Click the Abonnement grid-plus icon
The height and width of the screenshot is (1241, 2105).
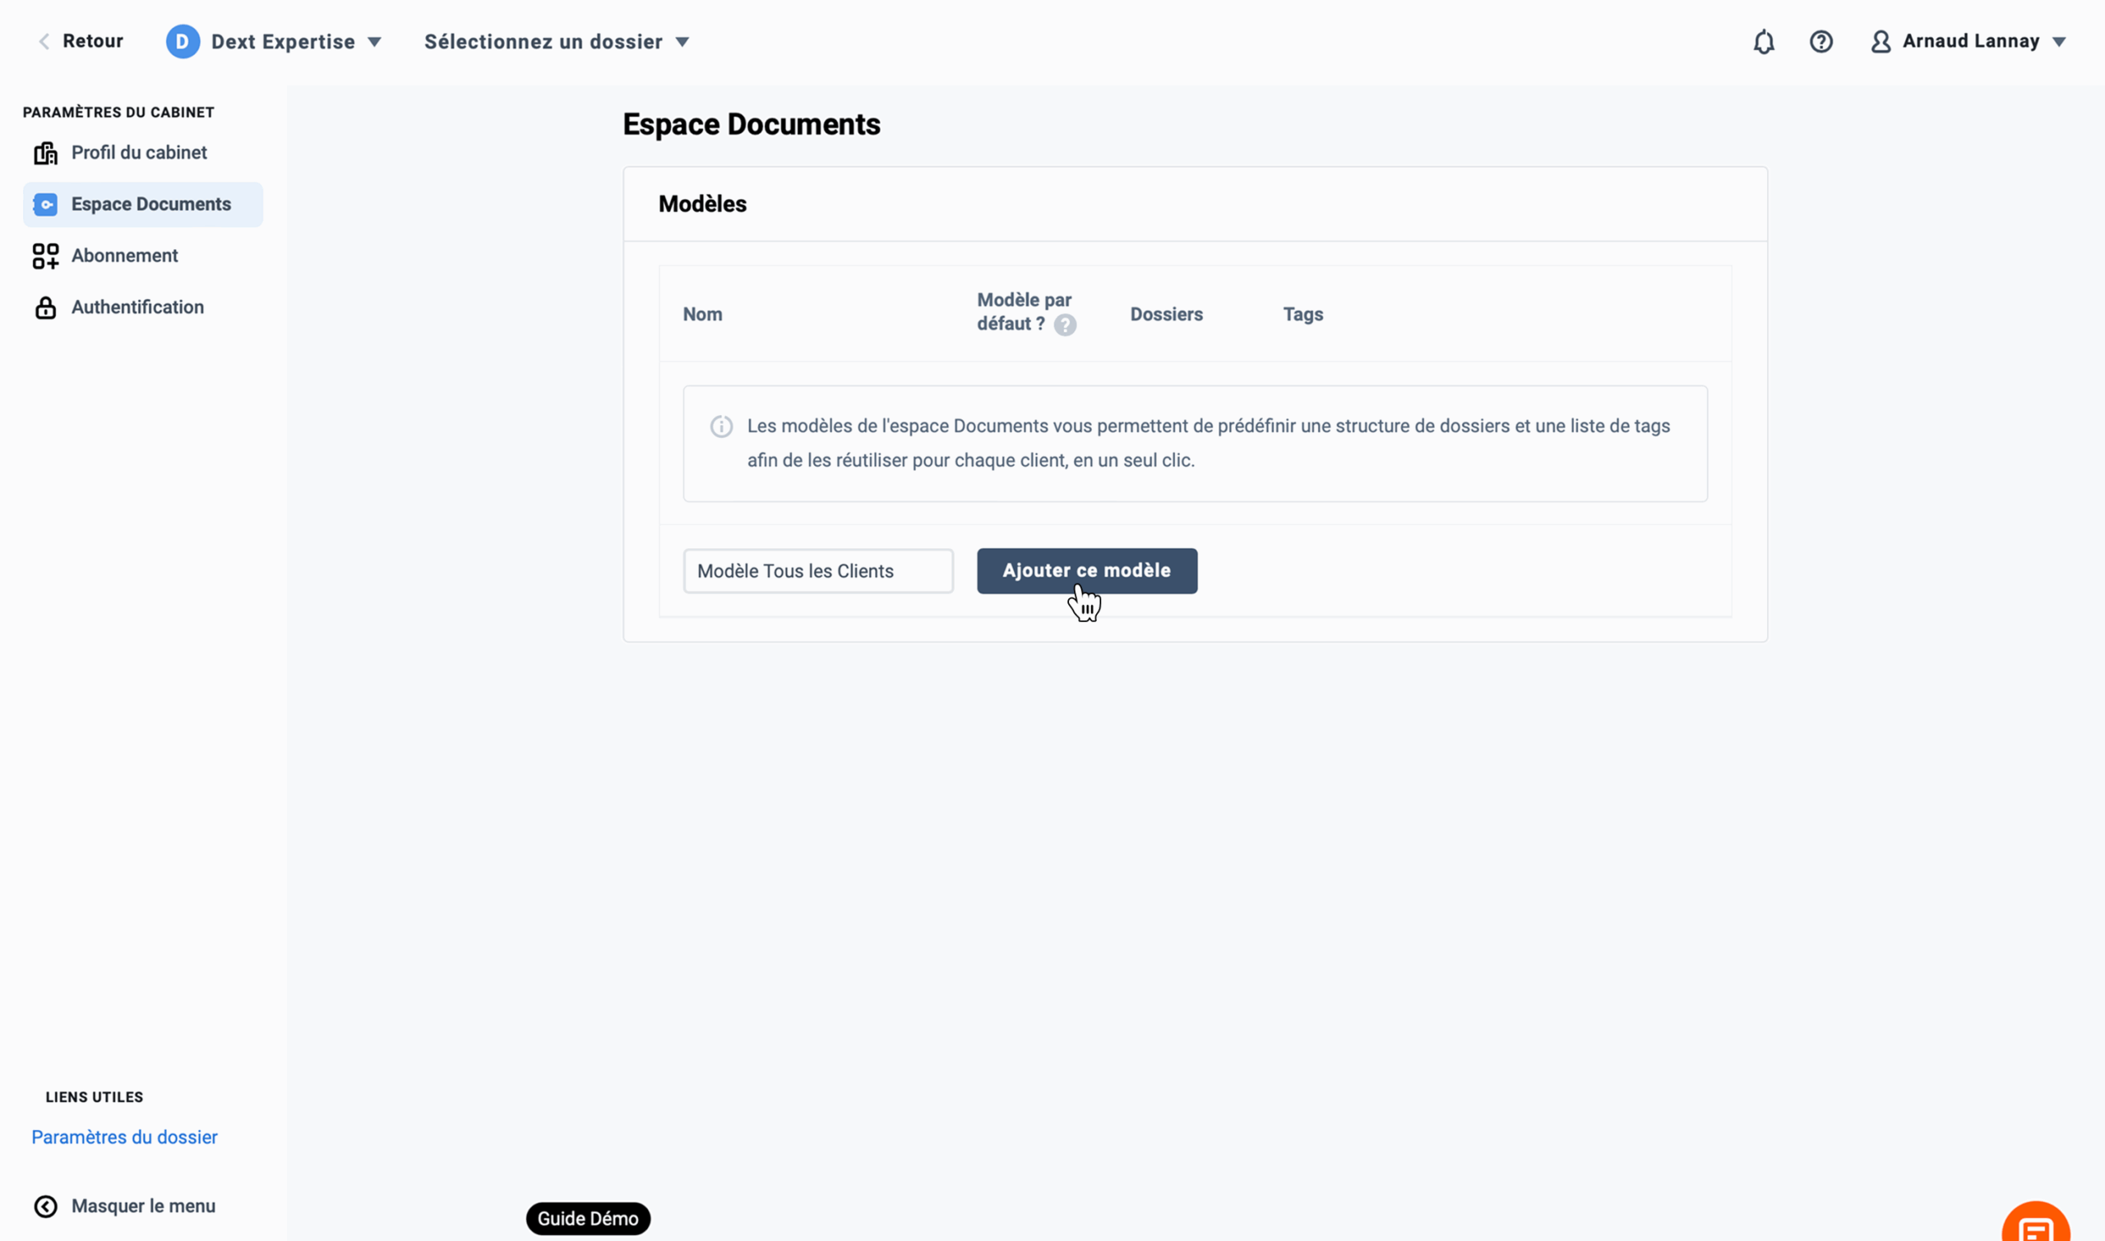point(46,256)
